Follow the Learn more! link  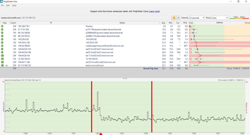click(154, 11)
